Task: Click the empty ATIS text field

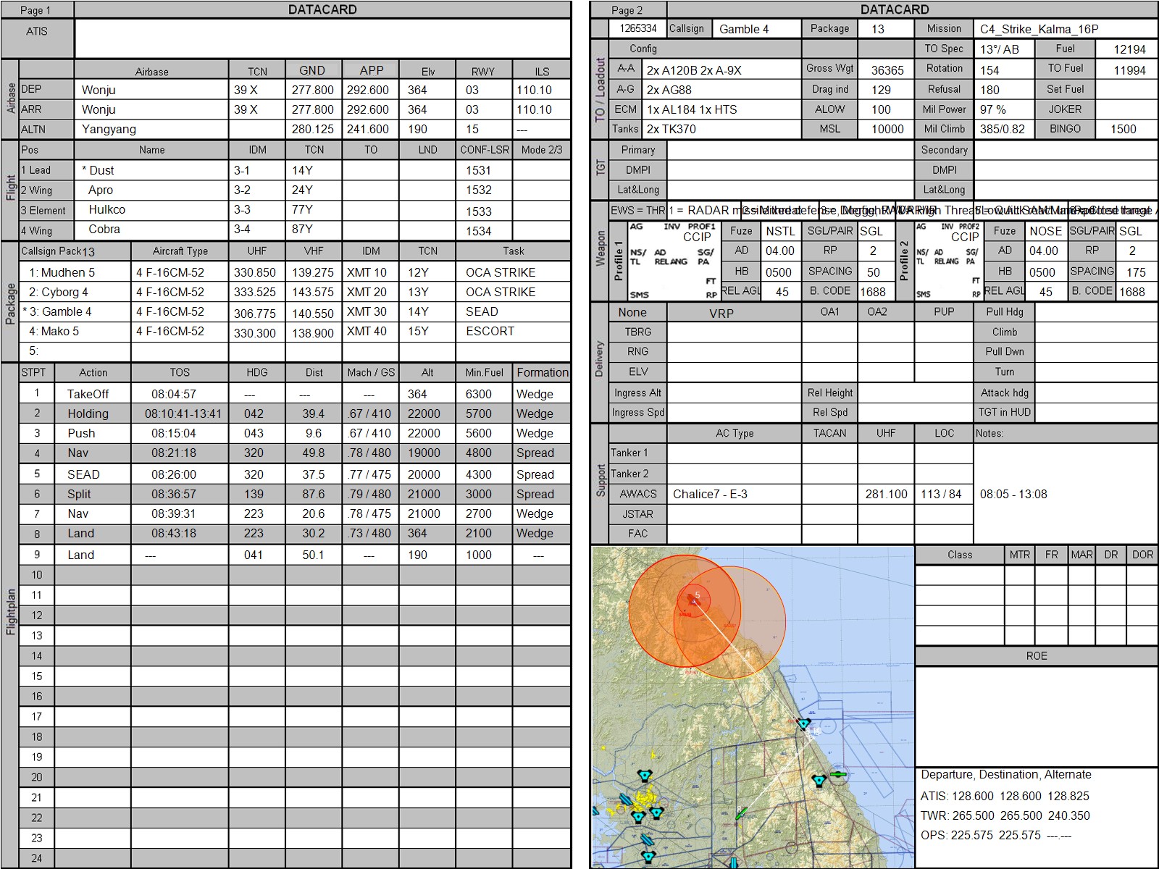Action: (322, 38)
